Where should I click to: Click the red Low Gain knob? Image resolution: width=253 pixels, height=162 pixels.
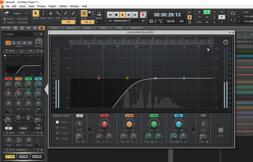click(x=104, y=124)
